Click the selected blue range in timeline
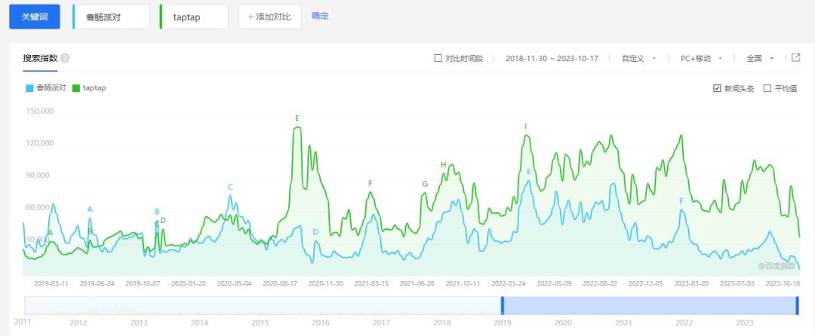 pyautogui.click(x=650, y=305)
